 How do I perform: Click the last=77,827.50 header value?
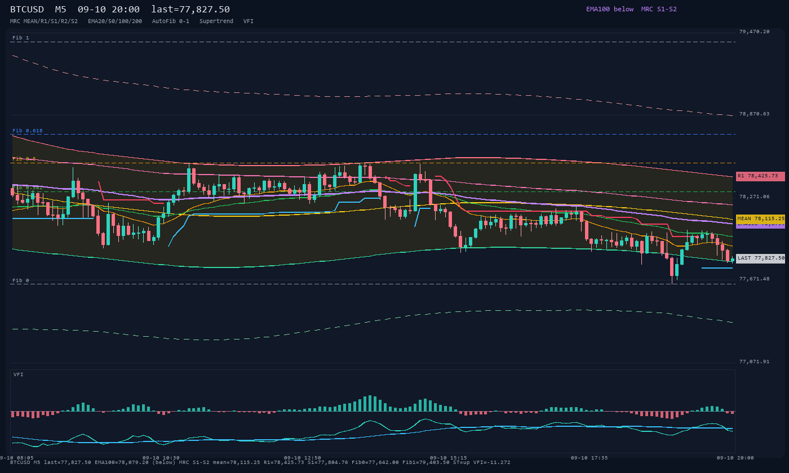tap(190, 10)
